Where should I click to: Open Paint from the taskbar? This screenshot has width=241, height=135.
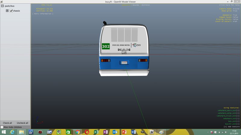(x=161, y=132)
